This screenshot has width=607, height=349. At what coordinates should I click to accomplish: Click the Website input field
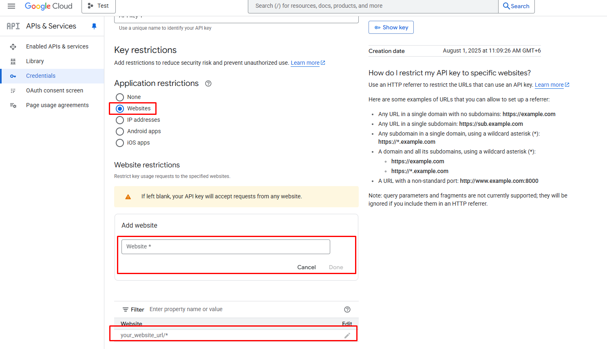click(x=225, y=247)
